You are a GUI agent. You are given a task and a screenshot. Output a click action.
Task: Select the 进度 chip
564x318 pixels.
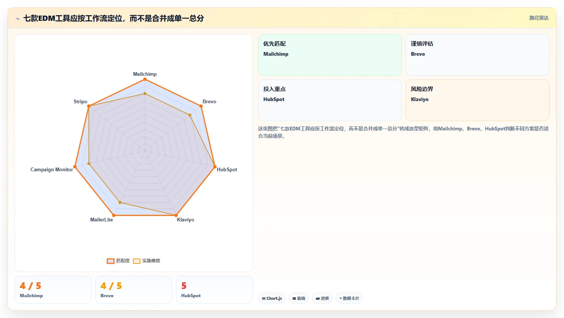tap(322, 298)
